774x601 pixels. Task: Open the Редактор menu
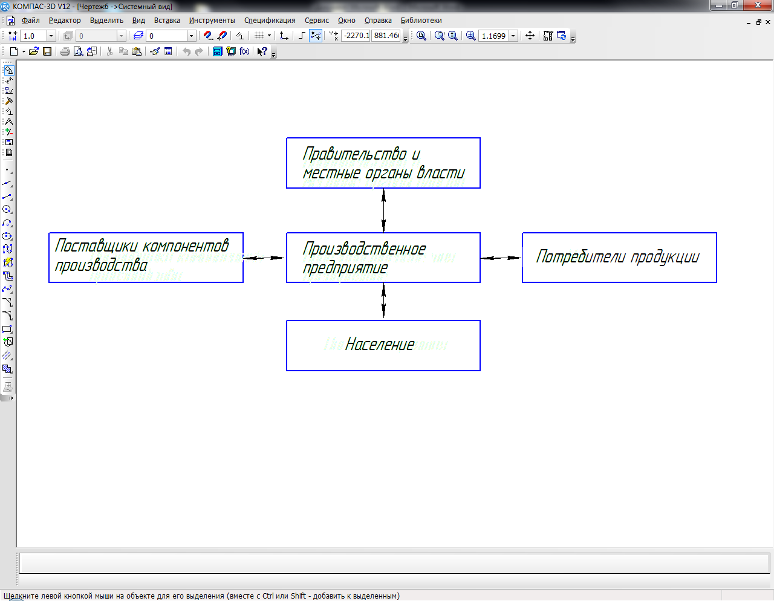(x=65, y=21)
